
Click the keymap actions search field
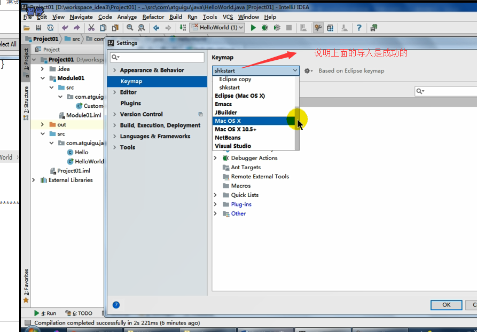coord(446,91)
